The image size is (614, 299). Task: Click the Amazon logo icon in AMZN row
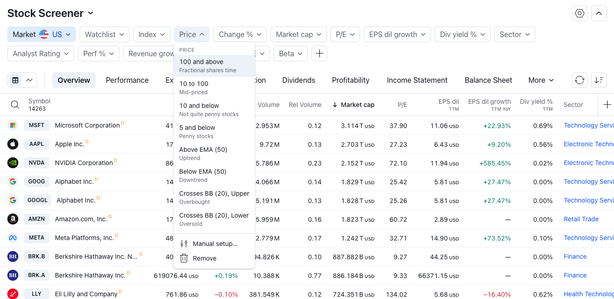point(13,219)
